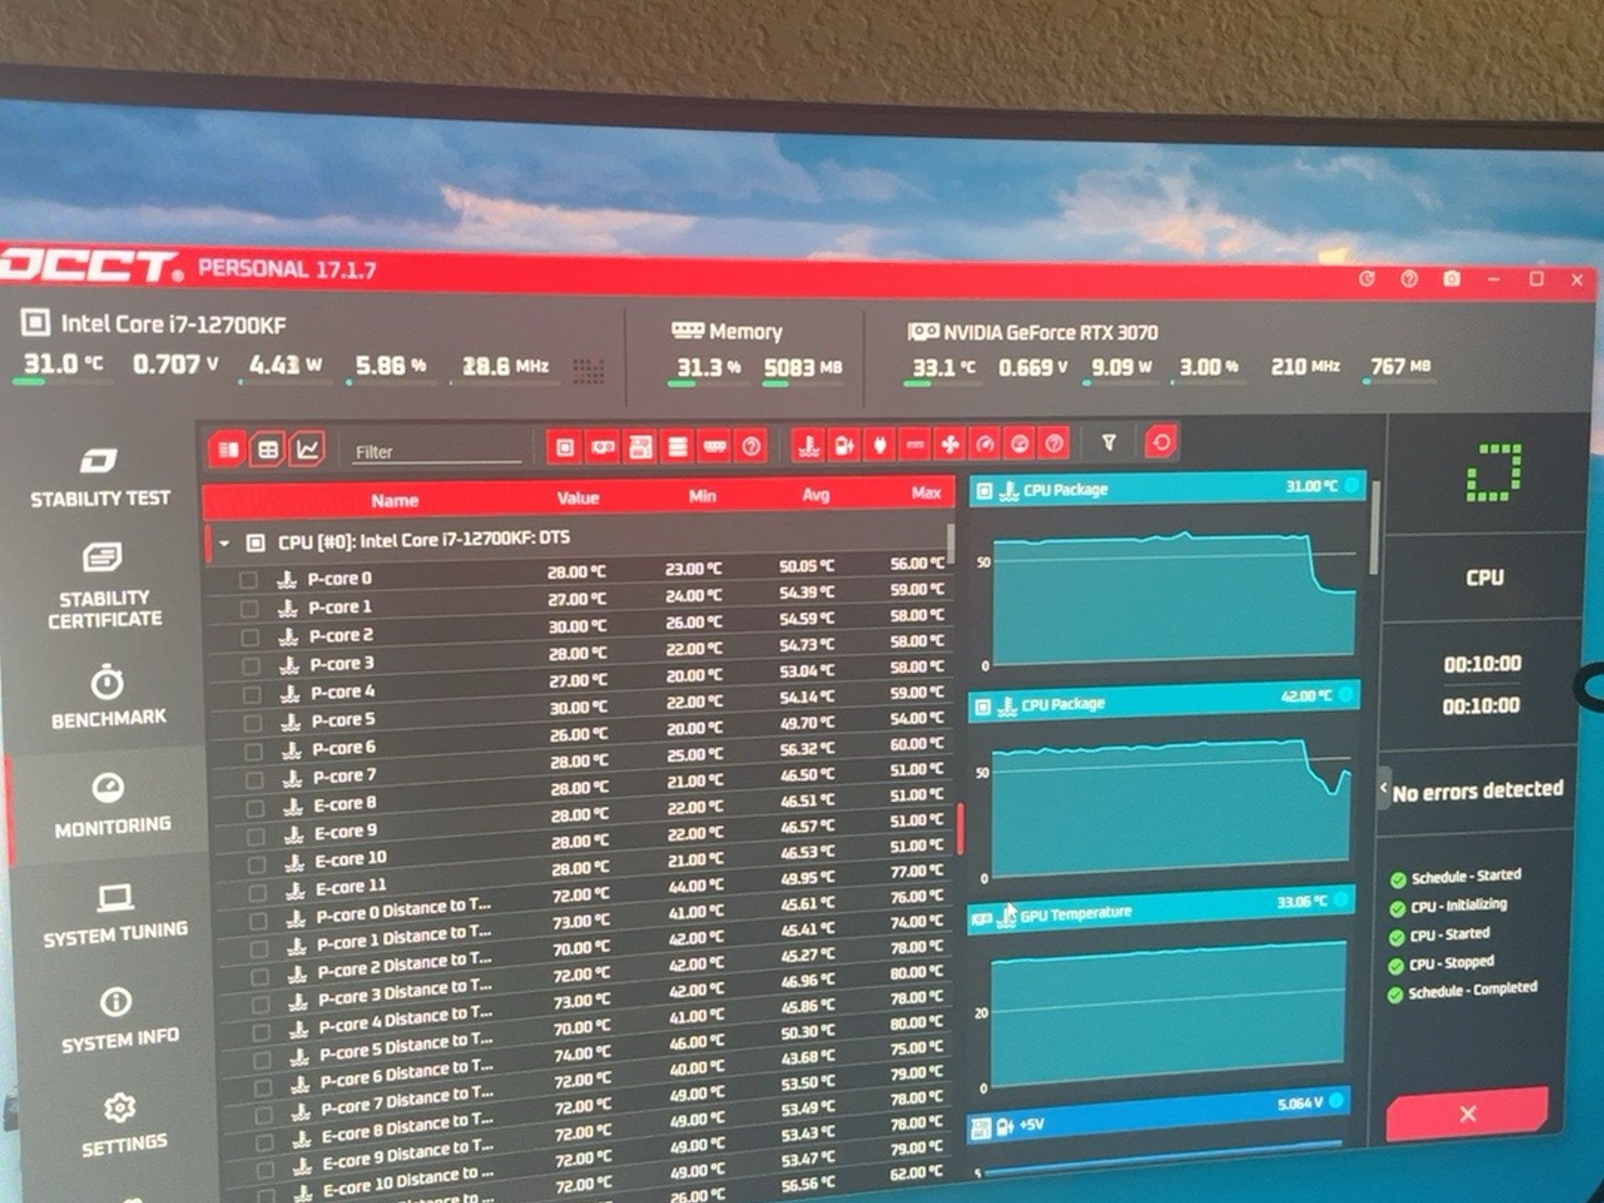Viewport: 1604px width, 1203px height.
Task: Check the E-core 8 row checkbox
Action: click(255, 808)
